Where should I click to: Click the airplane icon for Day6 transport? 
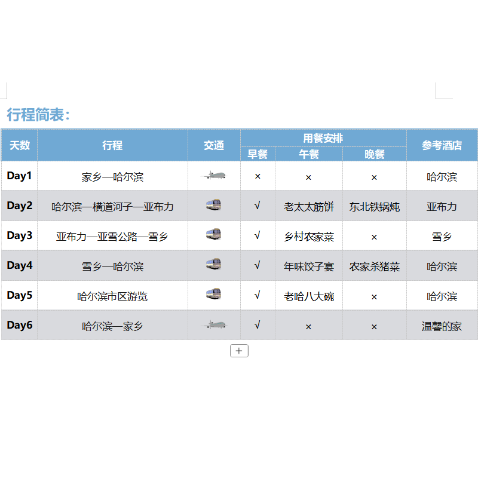[x=213, y=326]
